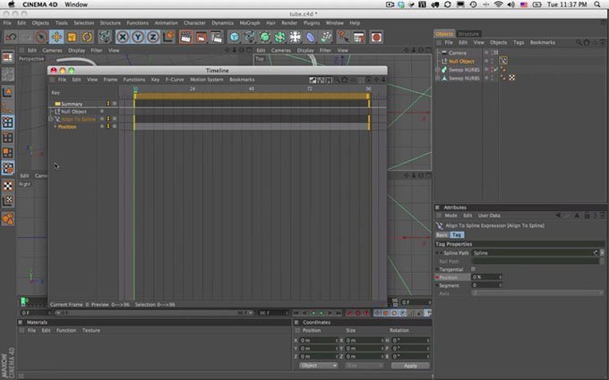Add a Cube primitive object
This screenshot has height=380, width=609.
coord(235,38)
